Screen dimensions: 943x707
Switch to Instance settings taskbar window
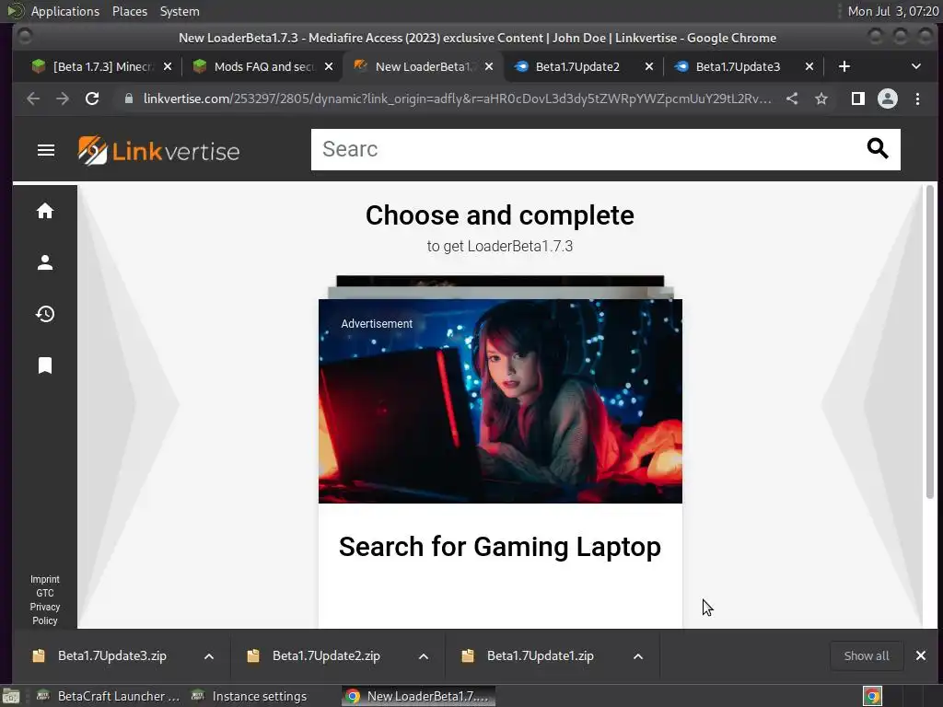[x=249, y=696]
